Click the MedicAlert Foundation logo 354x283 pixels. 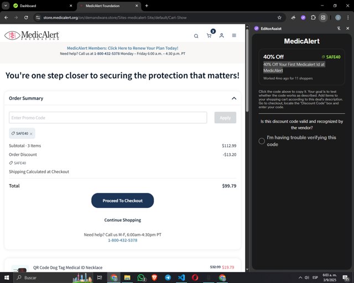coord(32,35)
